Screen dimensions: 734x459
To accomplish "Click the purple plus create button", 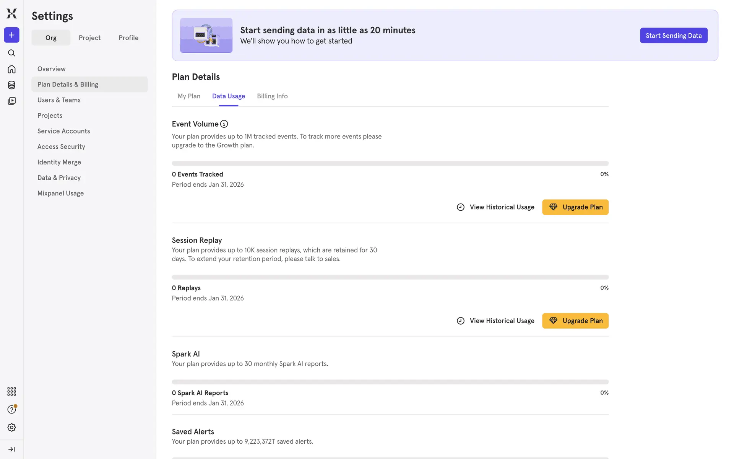I will (x=11, y=35).
